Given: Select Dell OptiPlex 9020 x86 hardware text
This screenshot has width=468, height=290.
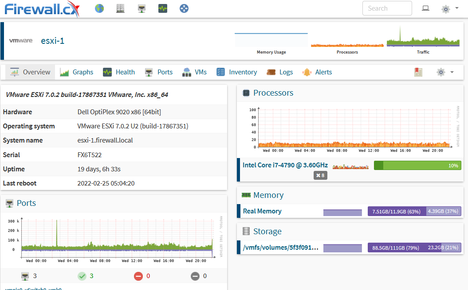Looking at the screenshot, I should (x=119, y=112).
